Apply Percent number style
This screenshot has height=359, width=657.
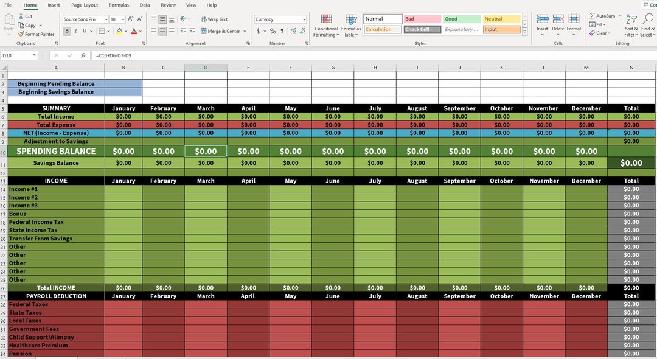coord(271,30)
